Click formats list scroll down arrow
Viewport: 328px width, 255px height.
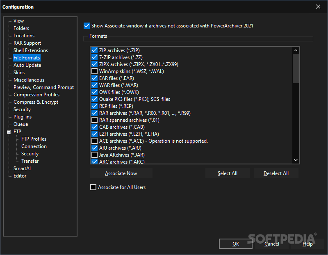[296, 160]
